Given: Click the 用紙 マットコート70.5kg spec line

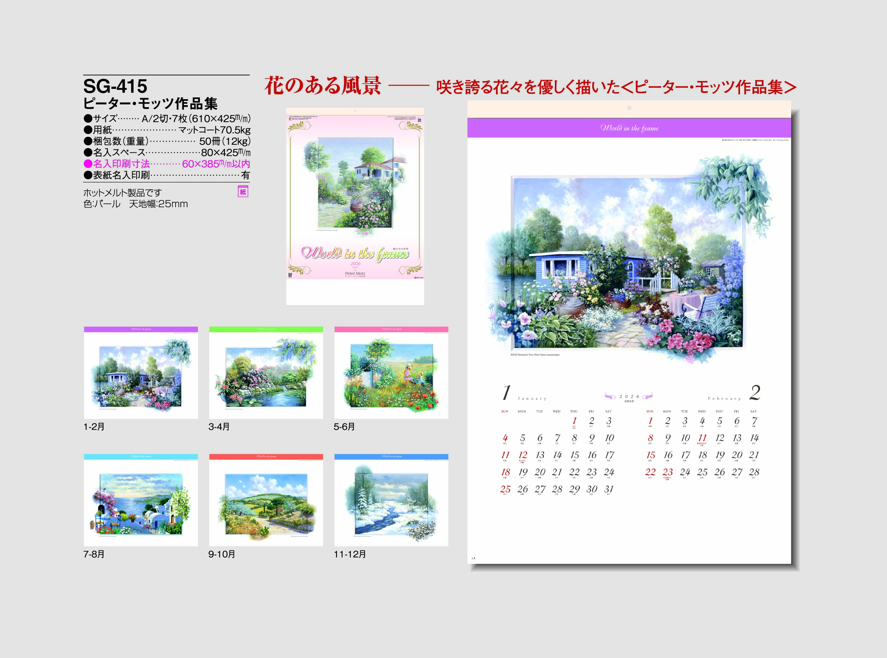Looking at the screenshot, I should 167,130.
